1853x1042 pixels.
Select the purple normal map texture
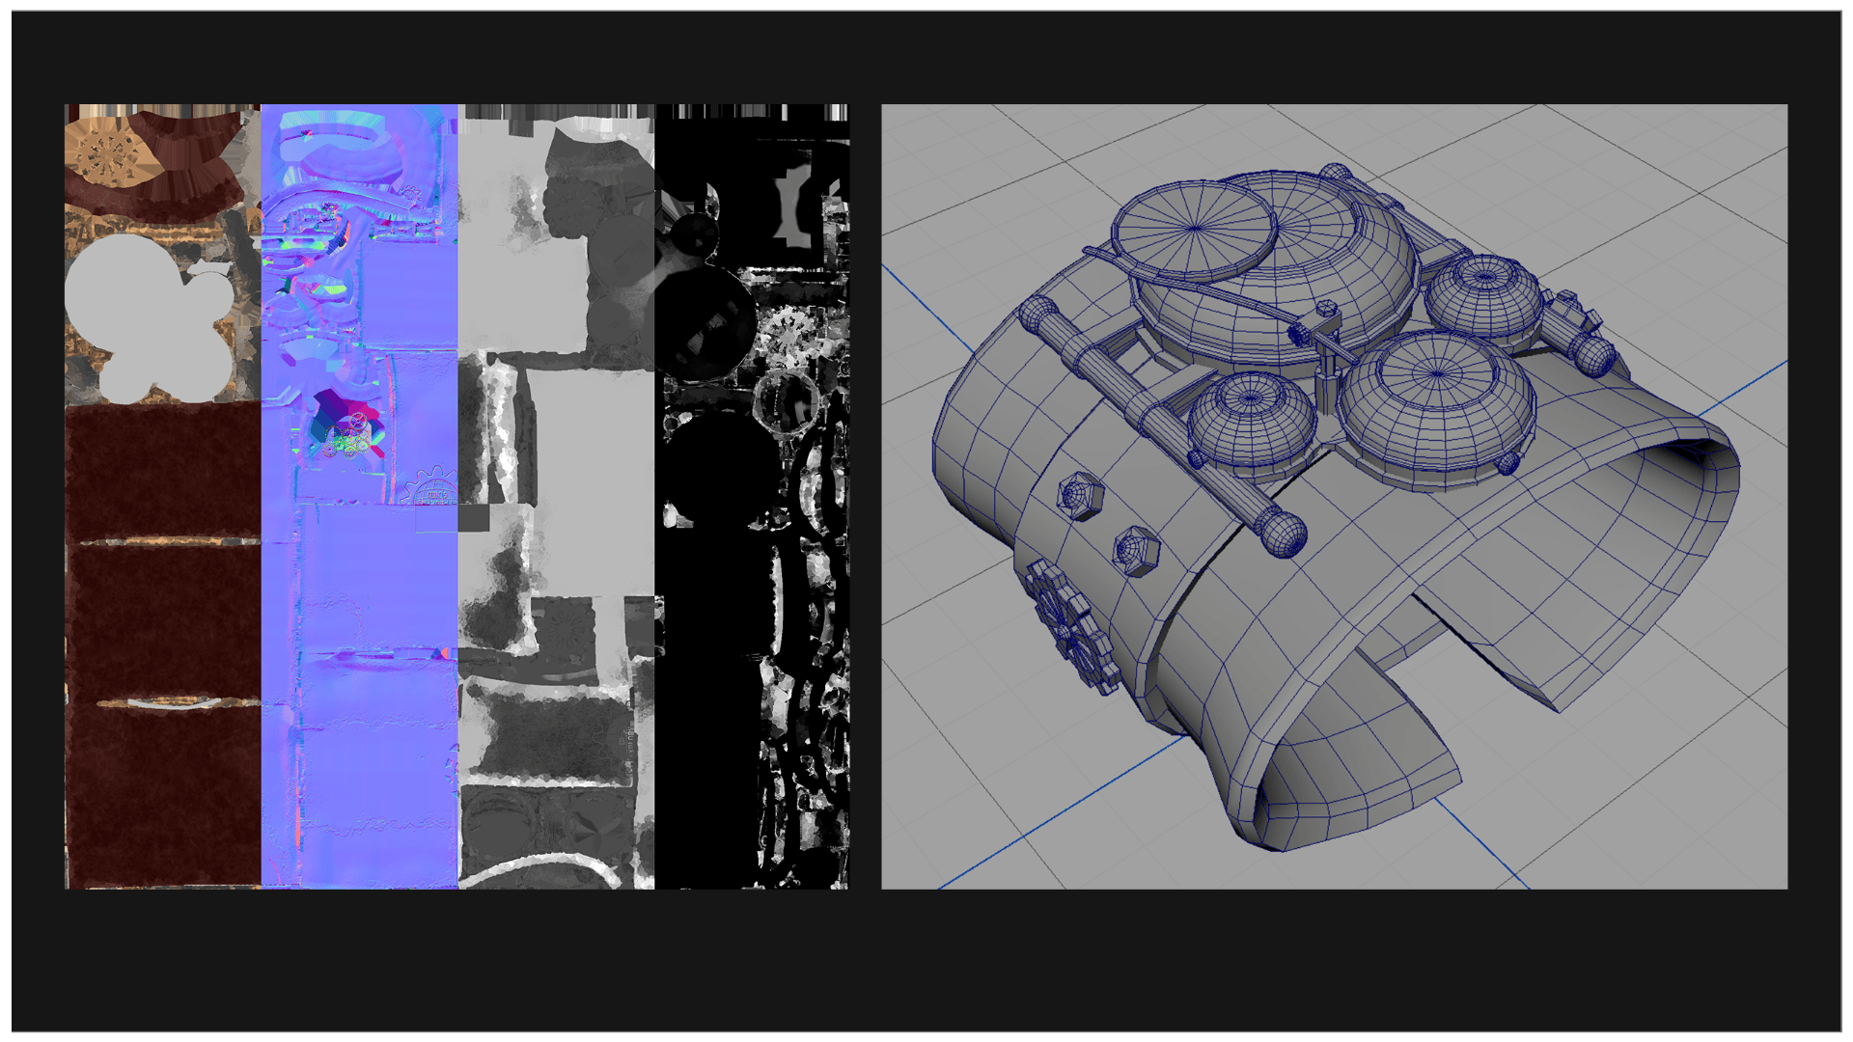pyautogui.click(x=360, y=497)
